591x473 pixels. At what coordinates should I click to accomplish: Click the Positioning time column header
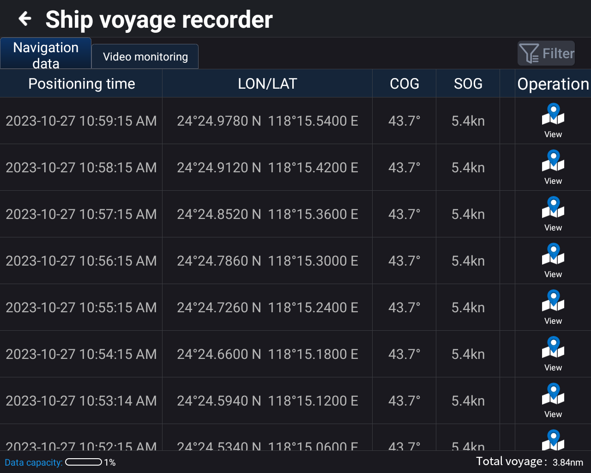[x=81, y=84]
